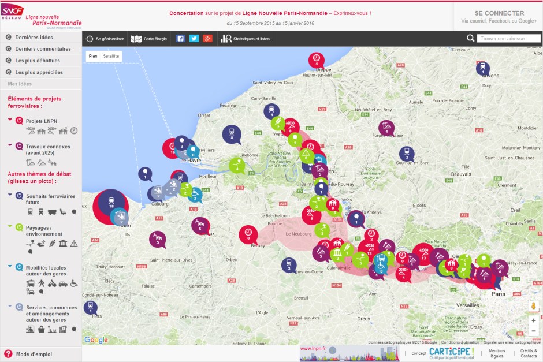The image size is (543, 362).
Task: Collapse the Mobilités locales section arrow
Action: point(10,267)
